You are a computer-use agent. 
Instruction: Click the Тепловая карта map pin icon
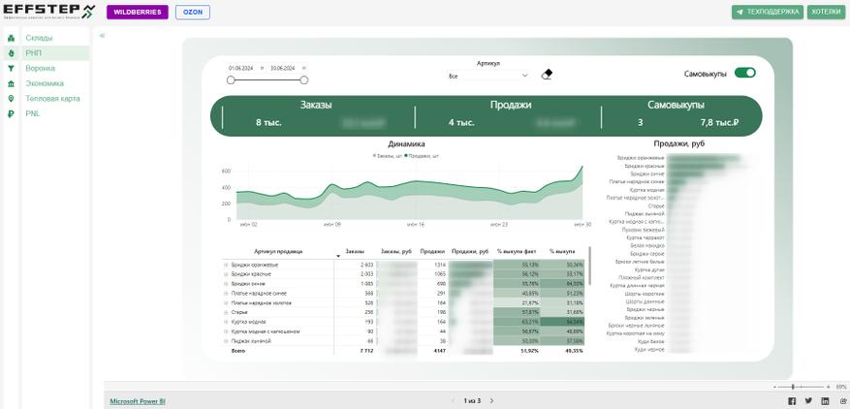coord(11,99)
